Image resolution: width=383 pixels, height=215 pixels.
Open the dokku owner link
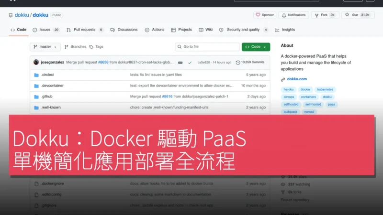(22, 15)
